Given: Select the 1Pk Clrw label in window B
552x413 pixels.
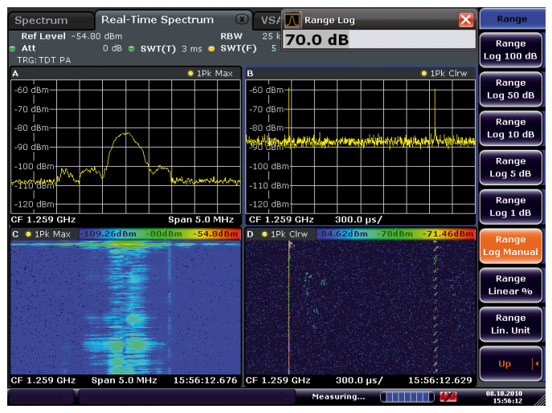Looking at the screenshot, I should coord(448,74).
